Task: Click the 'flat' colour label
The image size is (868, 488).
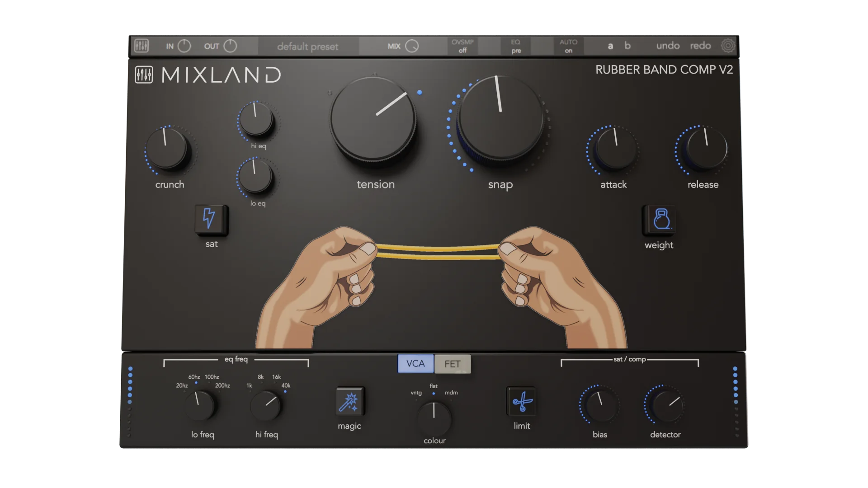Action: (x=434, y=386)
